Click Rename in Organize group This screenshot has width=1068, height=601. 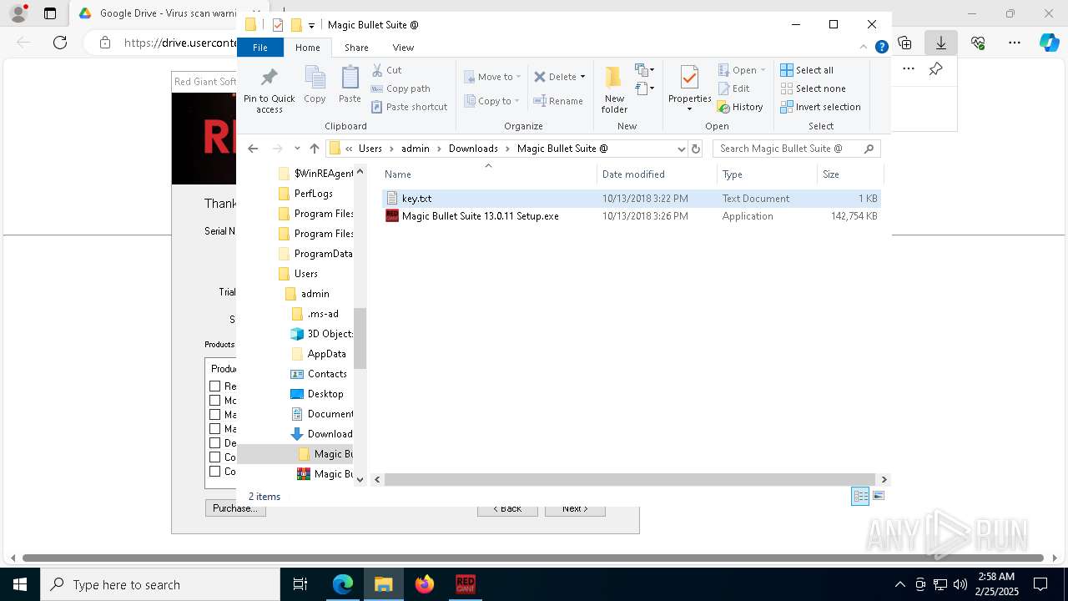click(x=558, y=101)
